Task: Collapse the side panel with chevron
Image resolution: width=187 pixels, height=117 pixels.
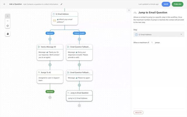Action: (x=129, y=10)
